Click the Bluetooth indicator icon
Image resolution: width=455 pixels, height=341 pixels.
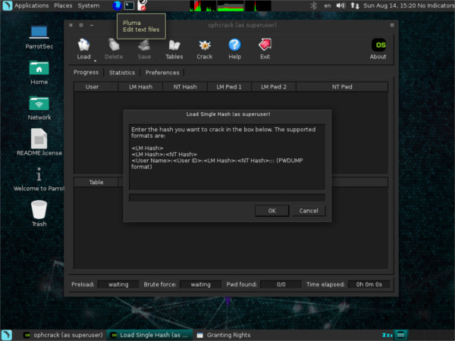click(314, 5)
